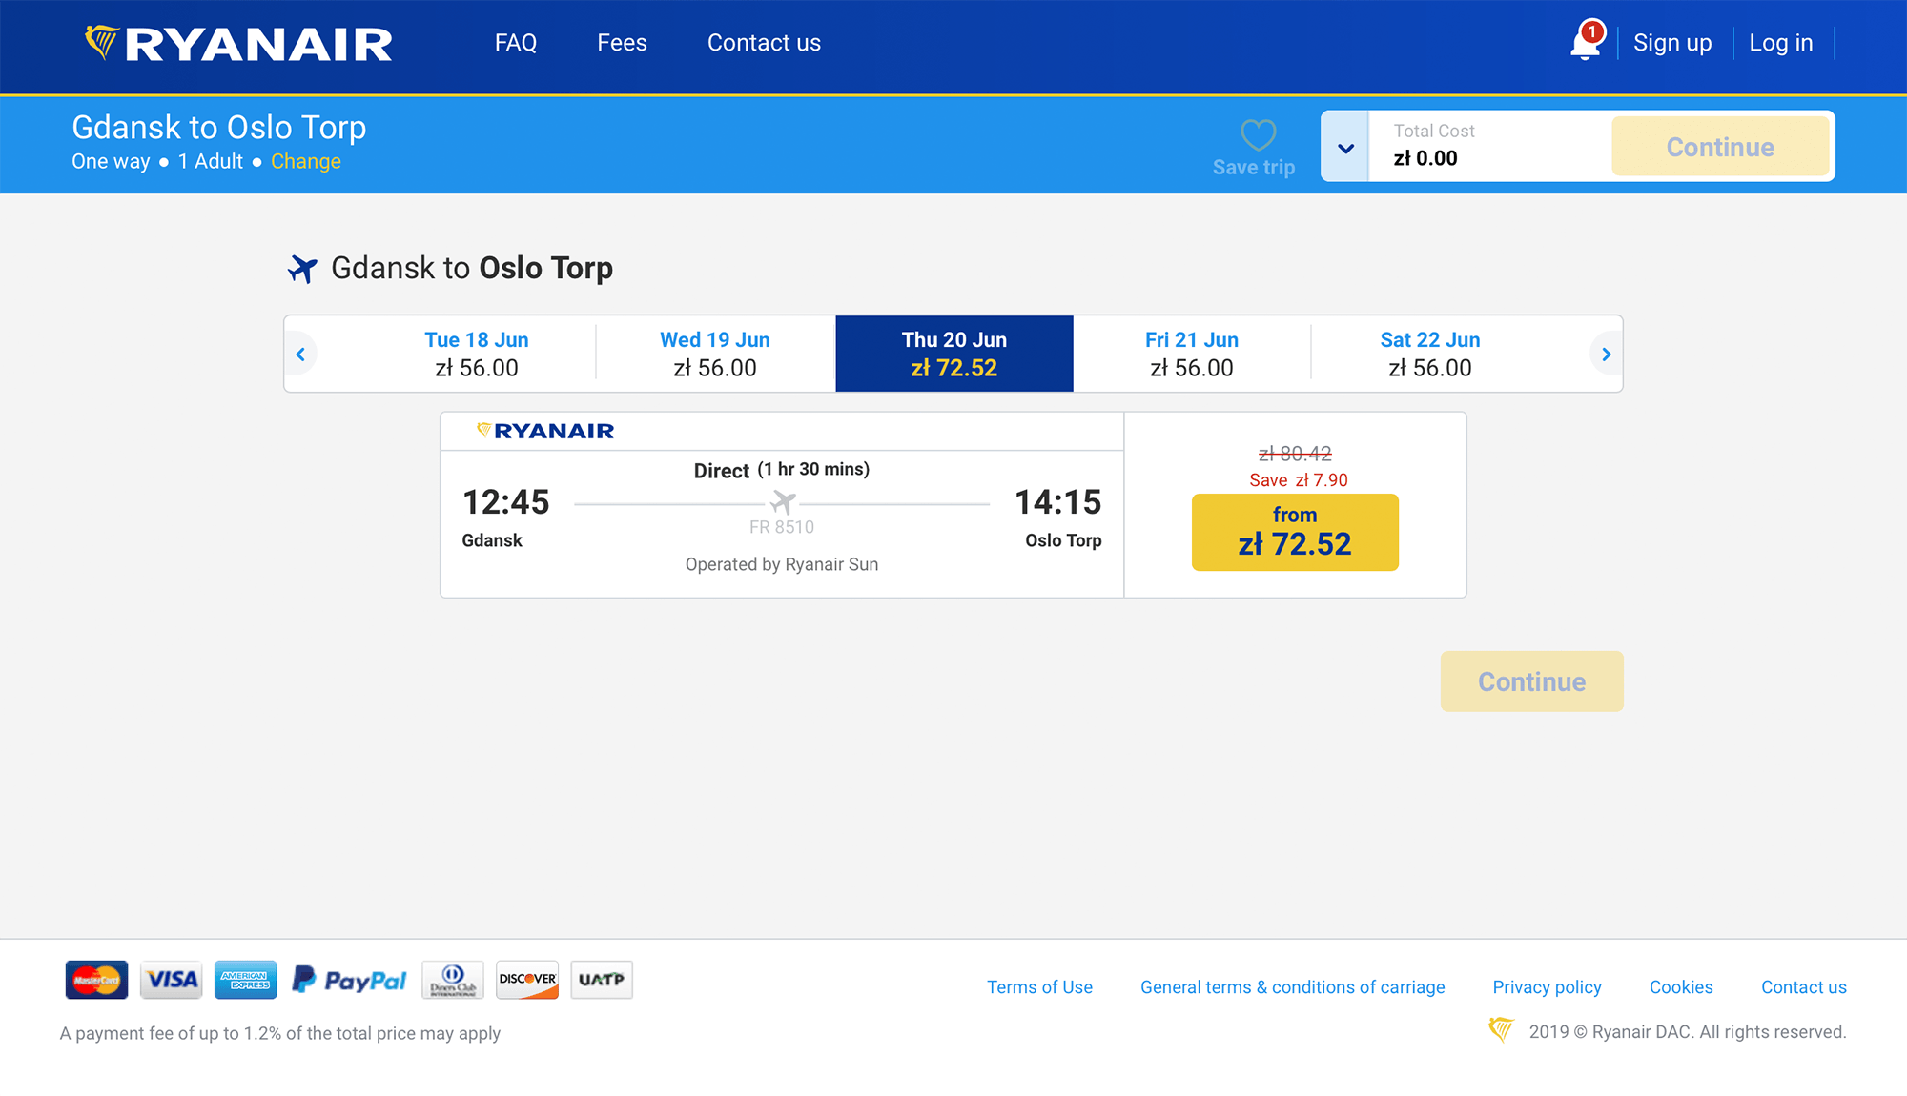
Task: Click the right chevron to see later dates
Action: pos(1606,354)
